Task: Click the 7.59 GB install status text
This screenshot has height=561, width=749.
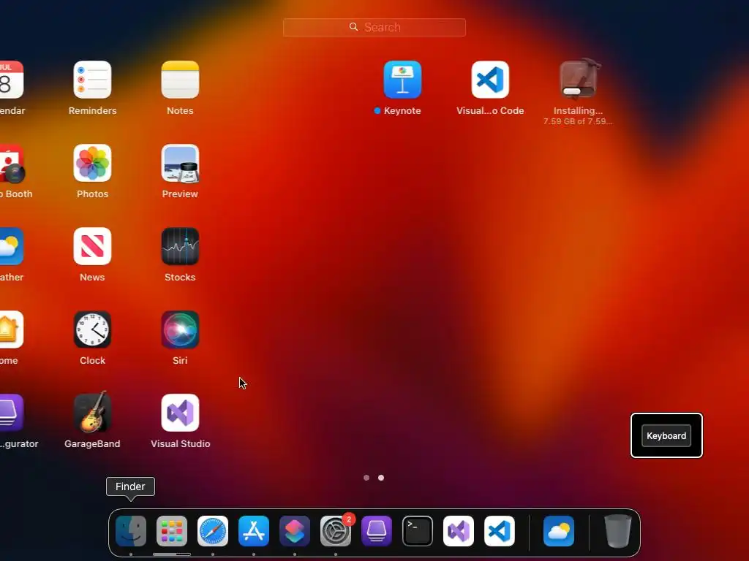Action: [x=578, y=122]
